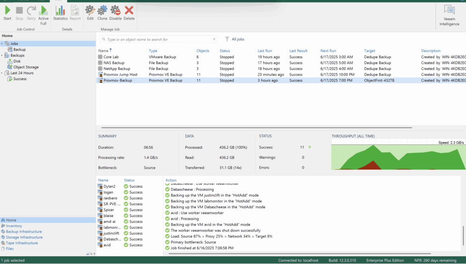
Task: Click "Job finished at 6/16/2025 7:06:58 PM" entry
Action: 202,248
